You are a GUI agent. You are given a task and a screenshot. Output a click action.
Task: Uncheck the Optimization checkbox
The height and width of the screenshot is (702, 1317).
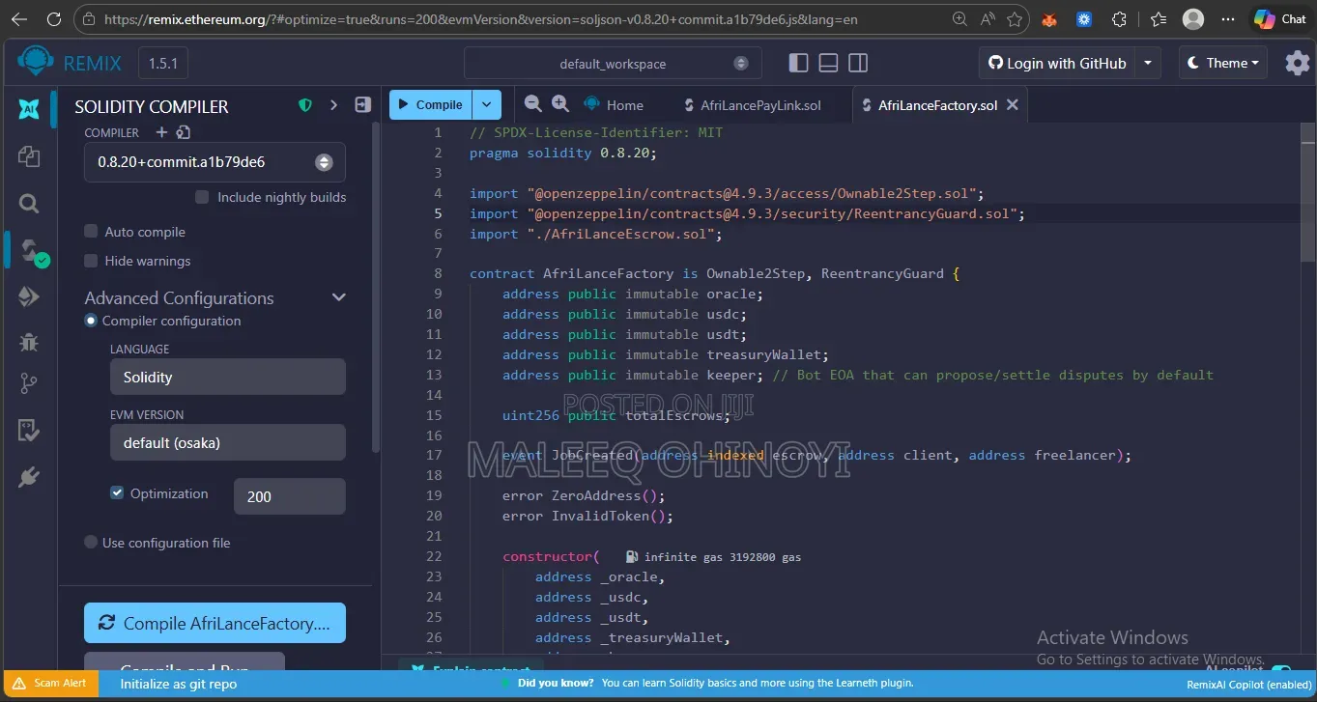pyautogui.click(x=117, y=493)
